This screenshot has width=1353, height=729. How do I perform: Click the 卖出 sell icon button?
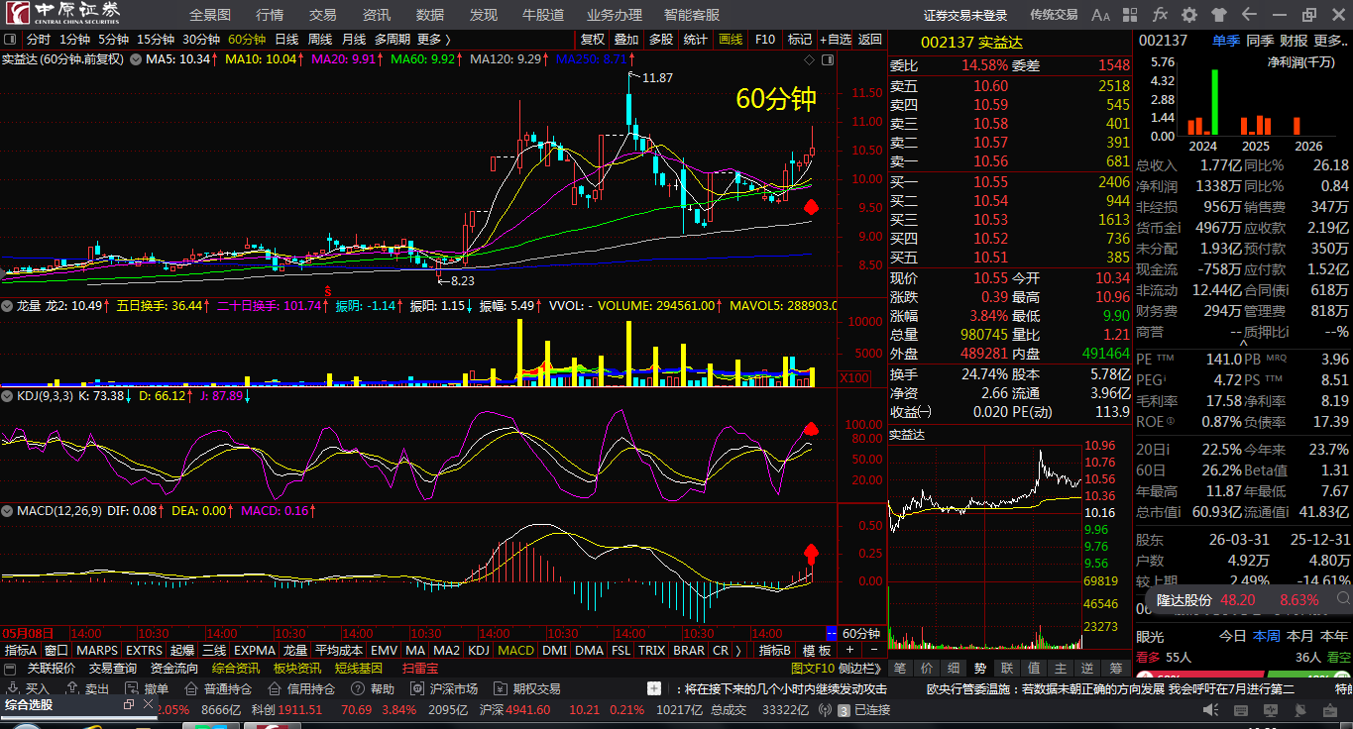(87, 688)
